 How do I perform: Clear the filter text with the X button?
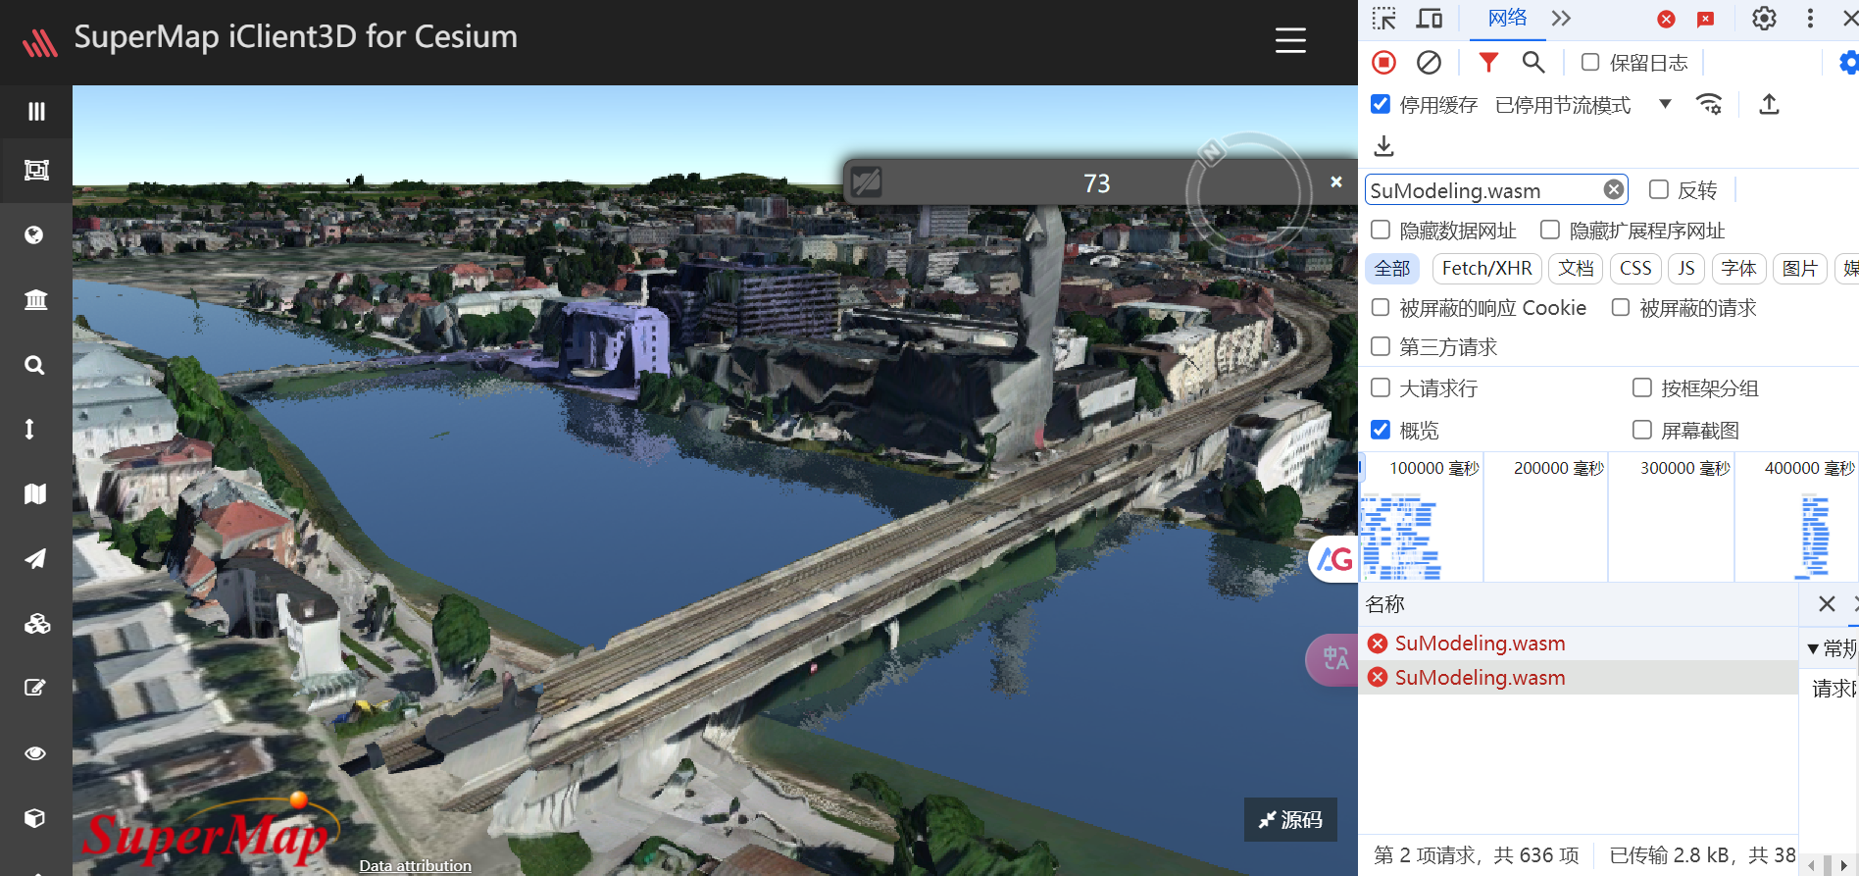click(x=1613, y=189)
